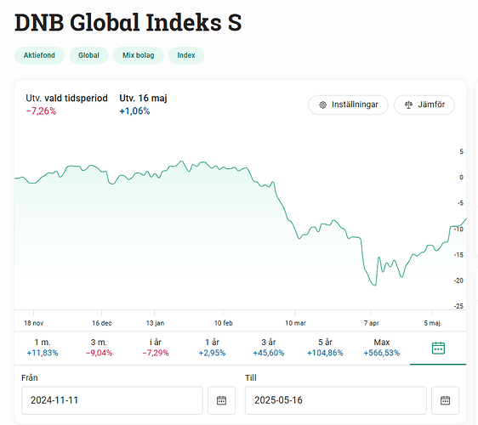The height and width of the screenshot is (425, 478).
Task: Open the Till date picker calendar icon
Action: tap(445, 400)
